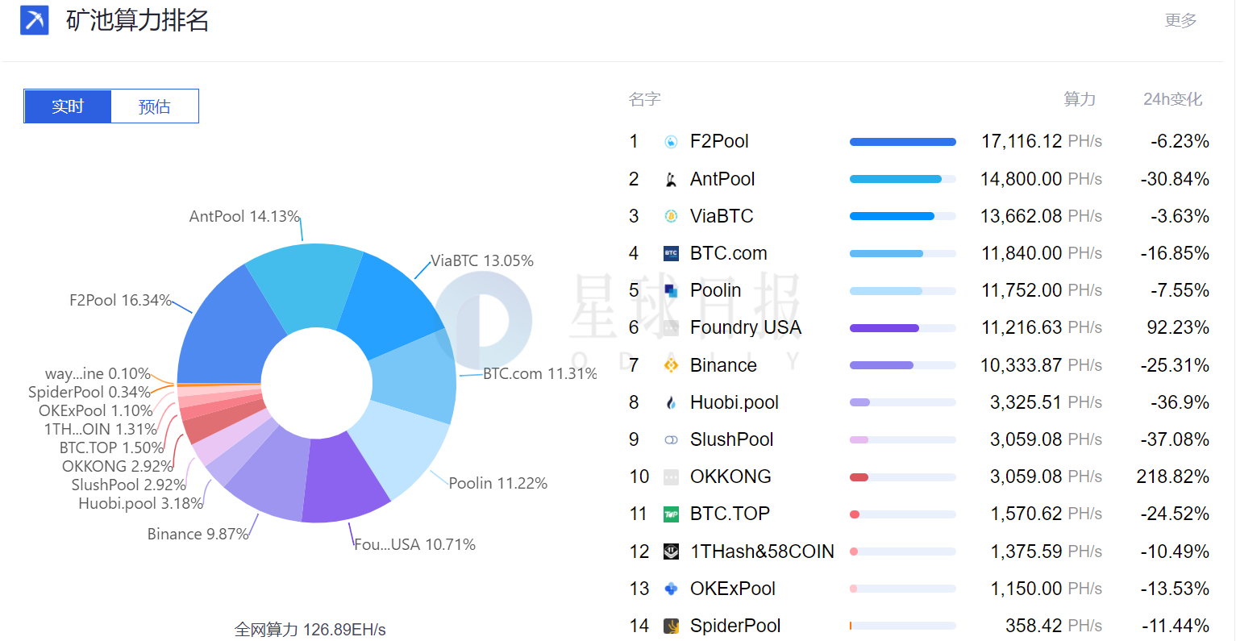1236x641 pixels.
Task: Click the SlushPool logo icon
Action: 671,439
